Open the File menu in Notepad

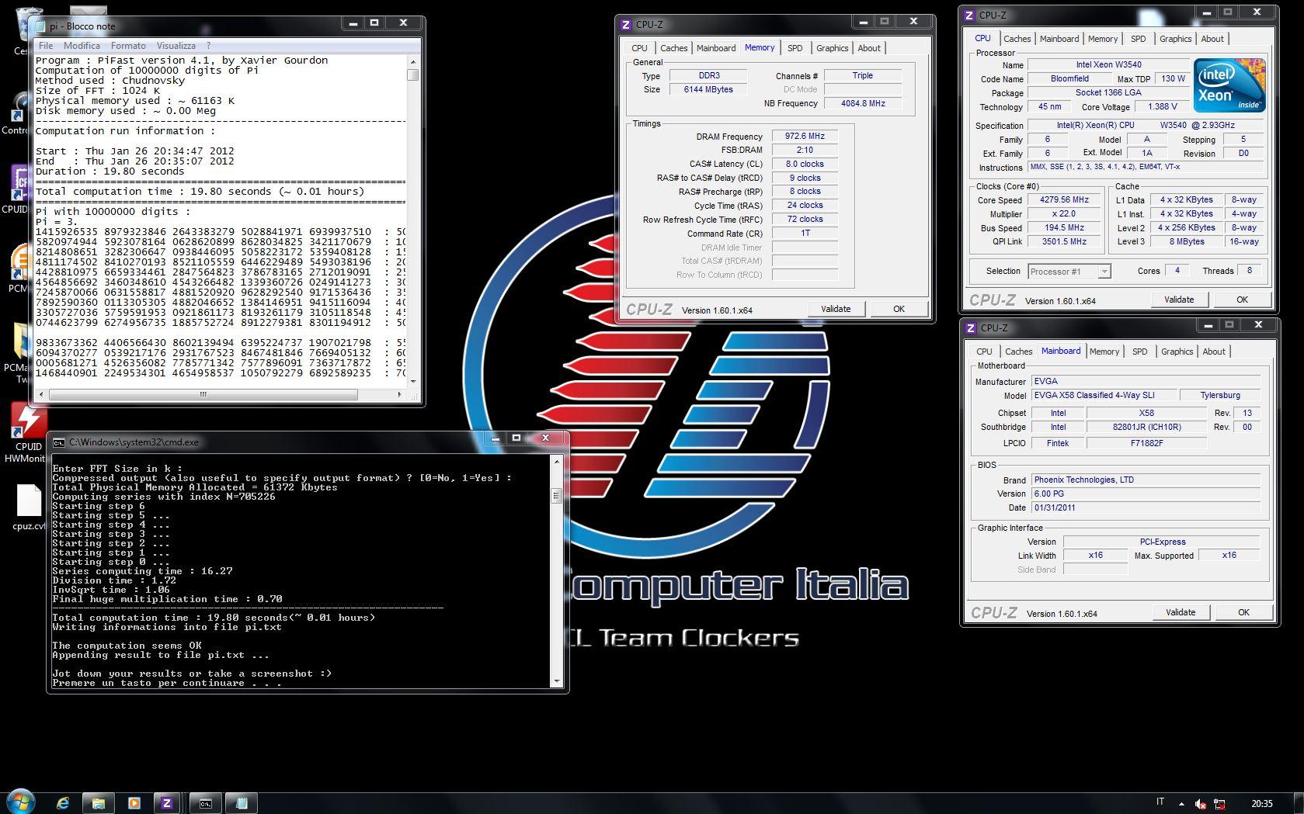(47, 46)
